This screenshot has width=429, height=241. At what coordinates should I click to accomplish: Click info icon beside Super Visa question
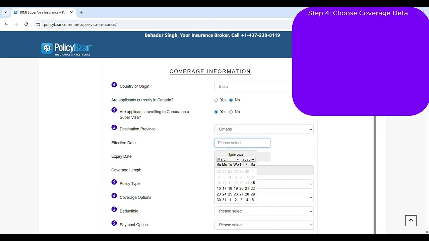[114, 110]
